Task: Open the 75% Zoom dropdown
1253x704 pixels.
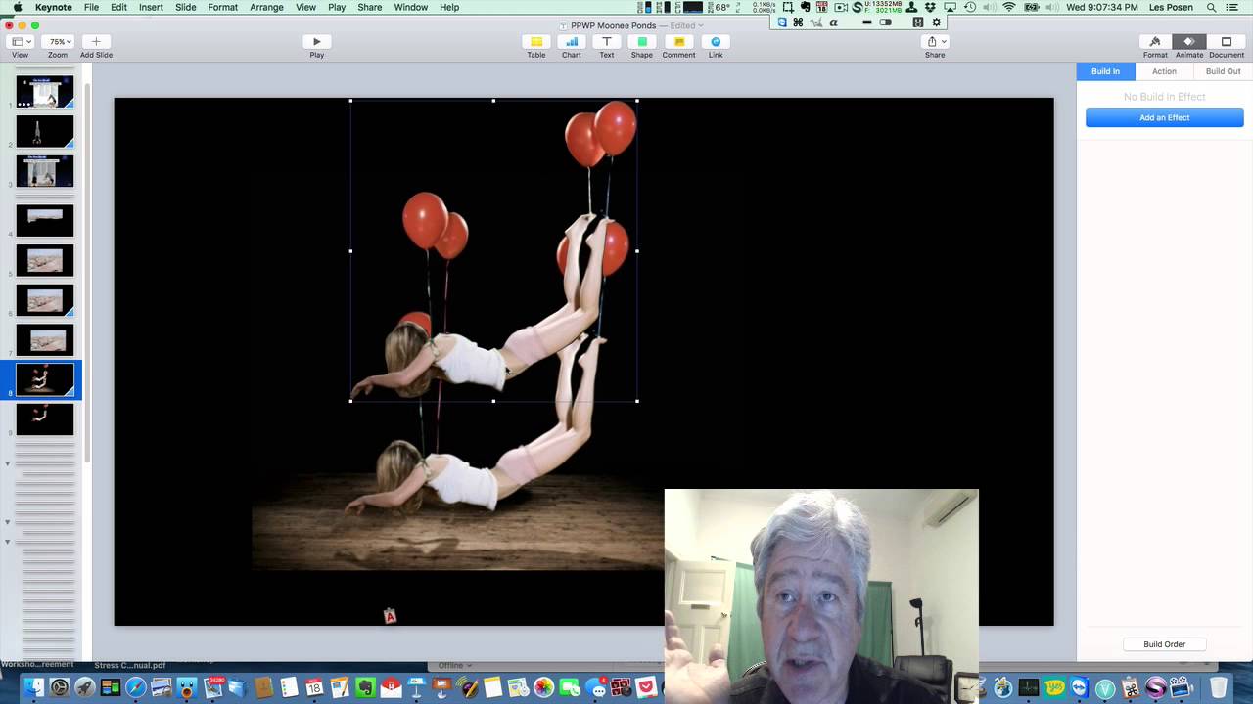Action: click(58, 42)
